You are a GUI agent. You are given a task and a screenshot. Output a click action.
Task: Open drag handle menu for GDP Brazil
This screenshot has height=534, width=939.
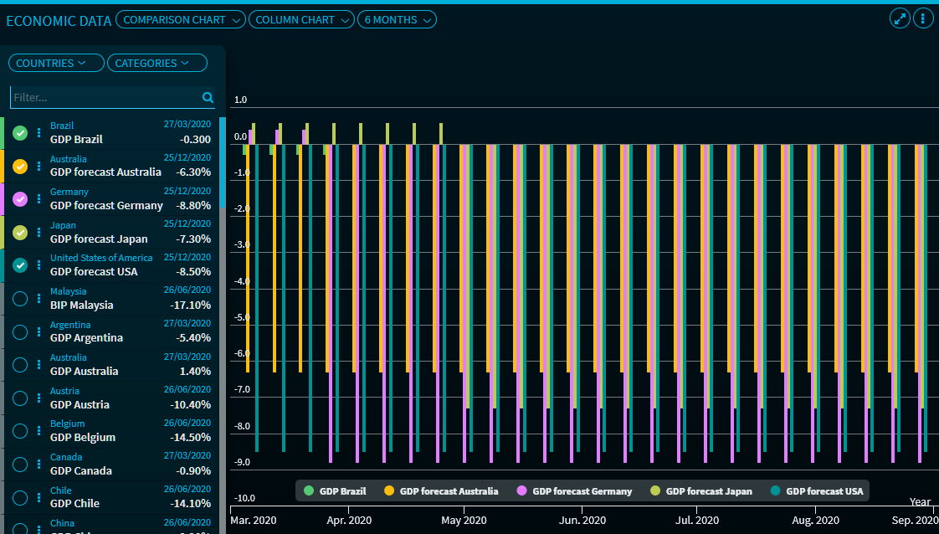point(38,133)
